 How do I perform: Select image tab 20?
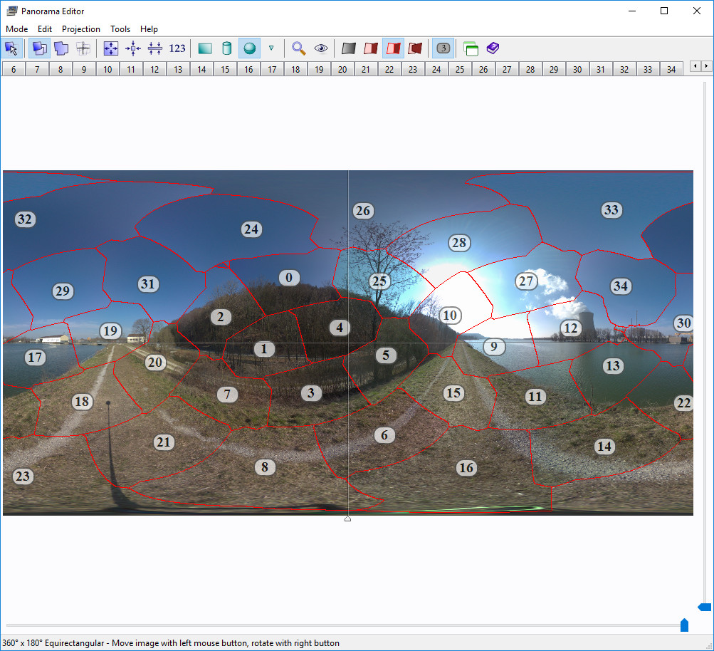click(x=342, y=69)
